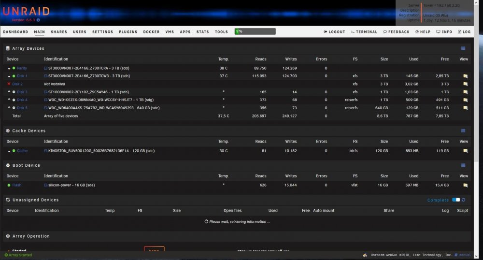Viewport: 483px width, 260px height.
Task: Browse Disk 2 with its folder icon
Action: pos(466,84)
